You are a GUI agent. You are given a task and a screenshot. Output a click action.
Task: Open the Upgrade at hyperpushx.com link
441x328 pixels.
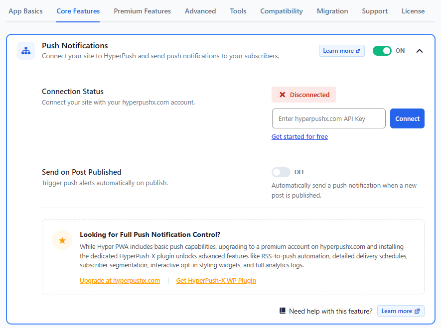coord(120,281)
